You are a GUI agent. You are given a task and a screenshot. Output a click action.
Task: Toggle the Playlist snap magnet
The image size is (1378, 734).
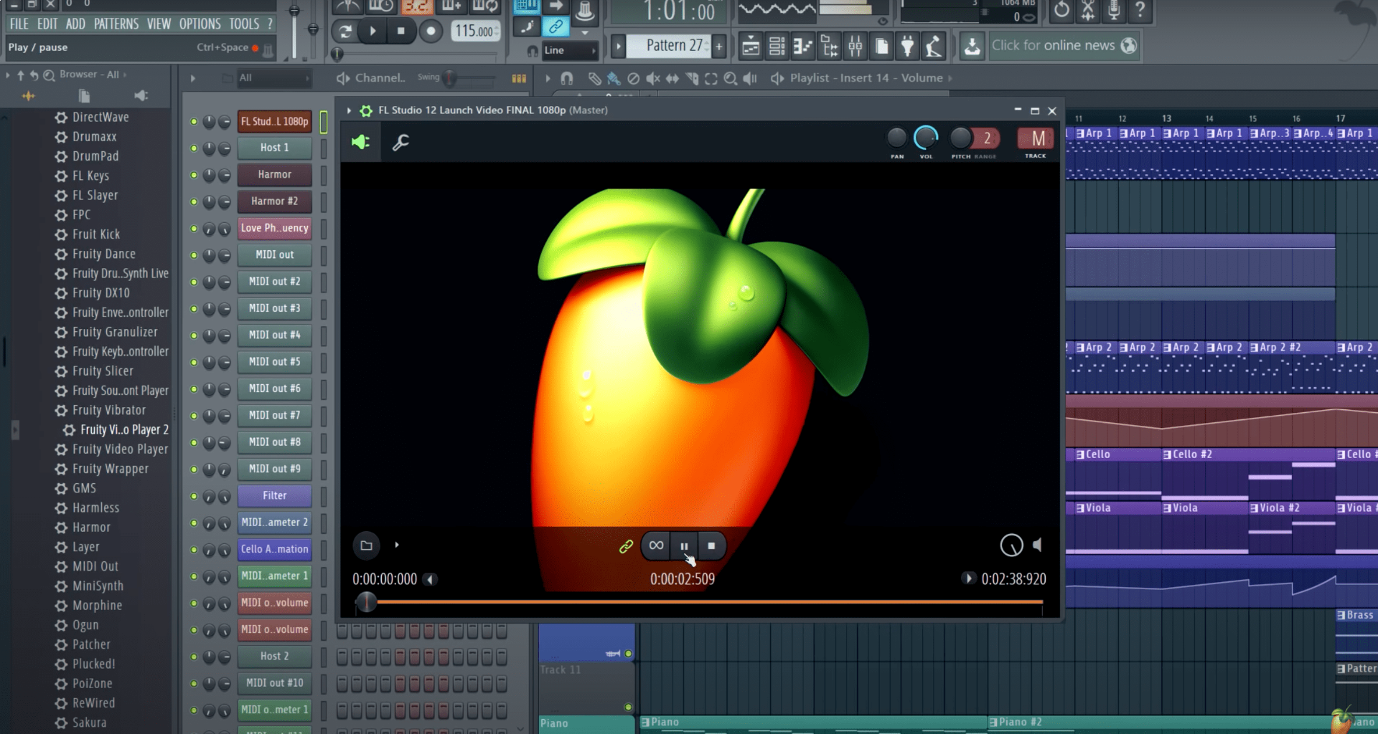(567, 78)
